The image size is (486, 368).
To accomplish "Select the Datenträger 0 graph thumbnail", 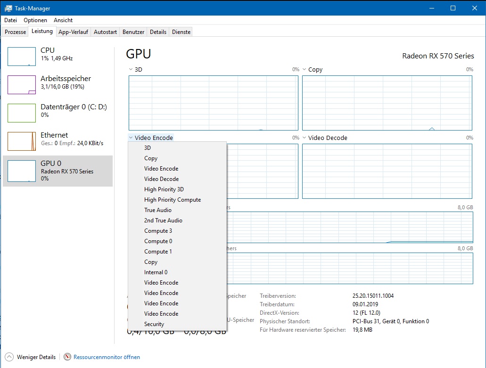I will point(22,113).
